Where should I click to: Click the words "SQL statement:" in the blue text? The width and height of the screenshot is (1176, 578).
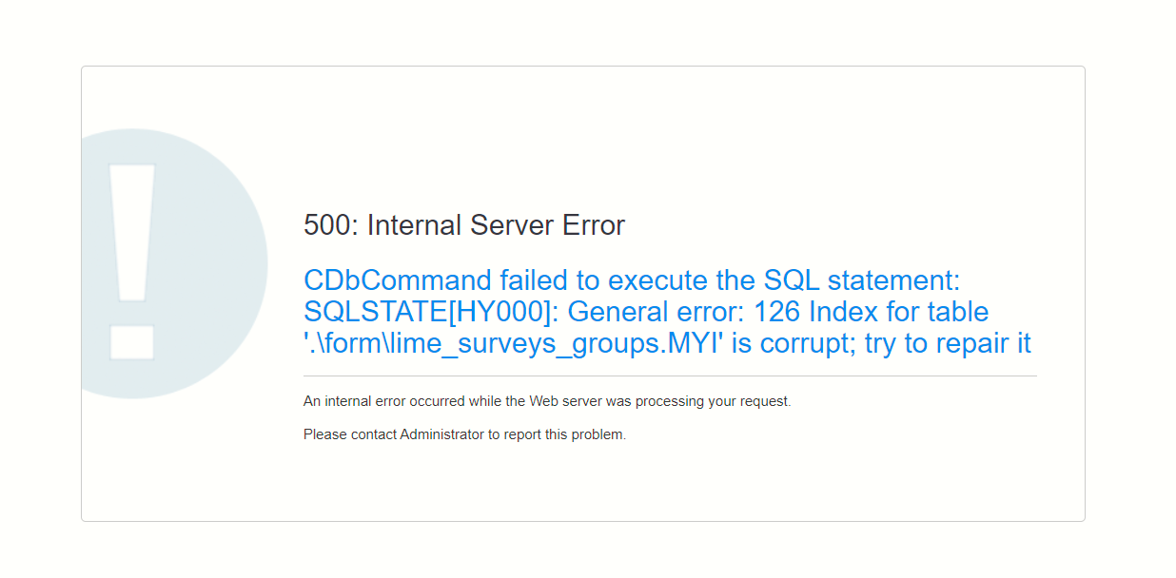click(x=863, y=281)
